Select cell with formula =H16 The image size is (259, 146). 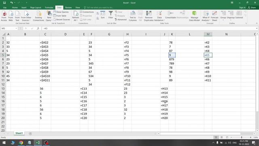click(164, 101)
